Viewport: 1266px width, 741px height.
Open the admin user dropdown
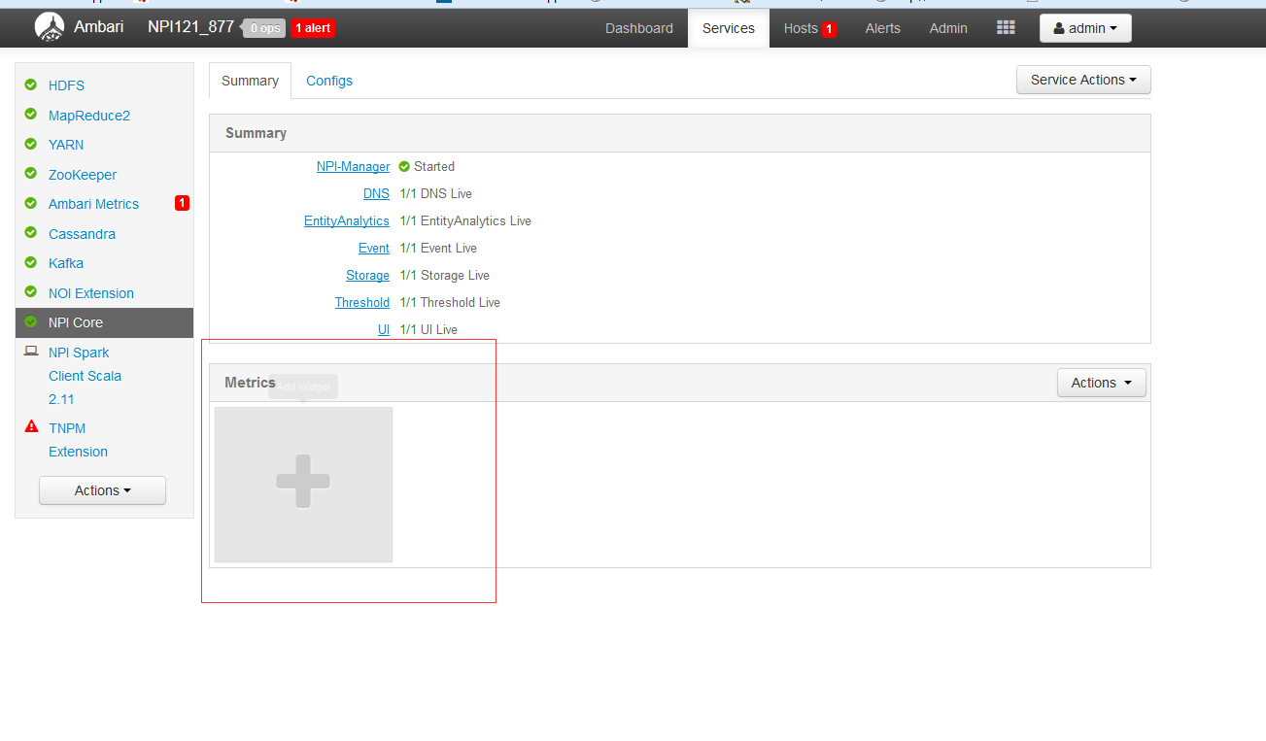[x=1084, y=28]
